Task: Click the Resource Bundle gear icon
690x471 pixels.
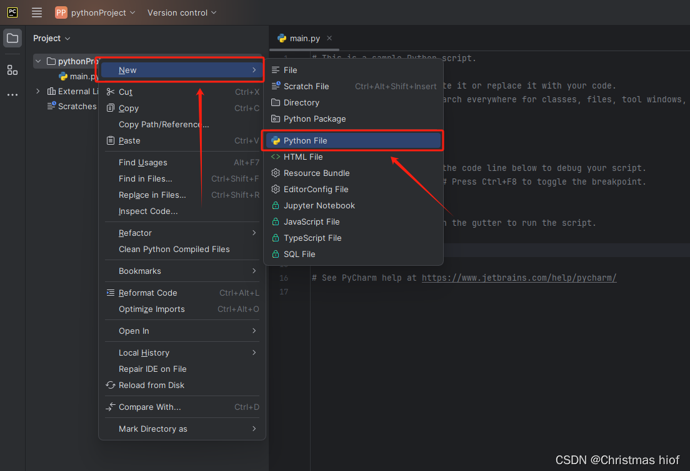Action: coord(276,173)
